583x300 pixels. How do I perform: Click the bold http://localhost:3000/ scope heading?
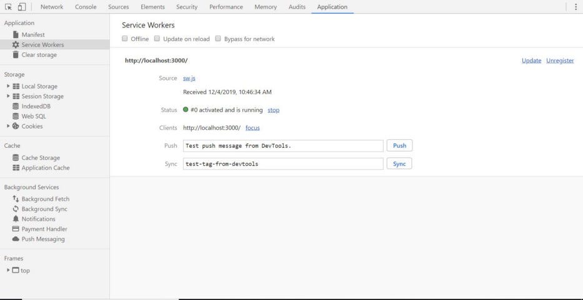pyautogui.click(x=156, y=60)
